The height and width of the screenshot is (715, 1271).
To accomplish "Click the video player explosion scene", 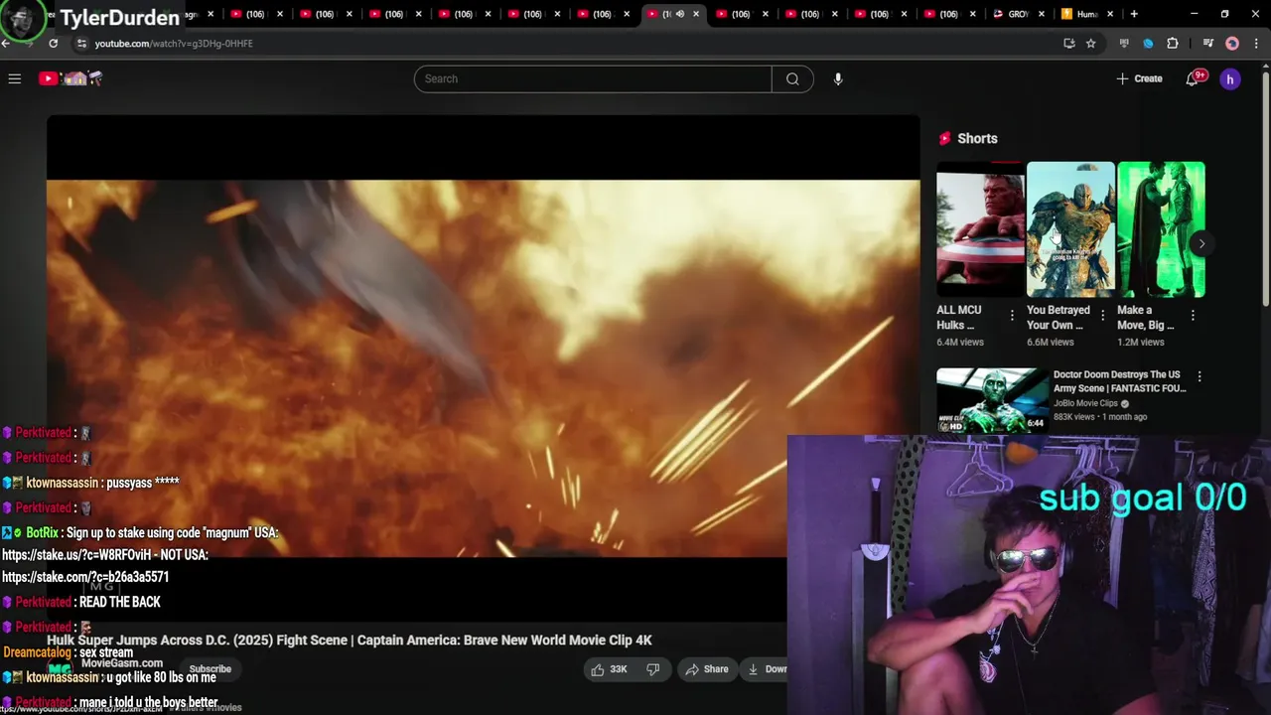I will coord(483,367).
